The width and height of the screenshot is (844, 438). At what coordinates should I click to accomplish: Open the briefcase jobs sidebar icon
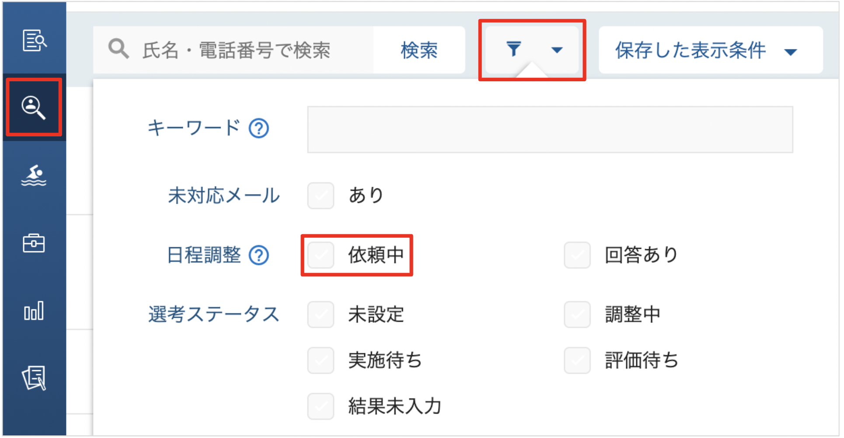pos(34,243)
